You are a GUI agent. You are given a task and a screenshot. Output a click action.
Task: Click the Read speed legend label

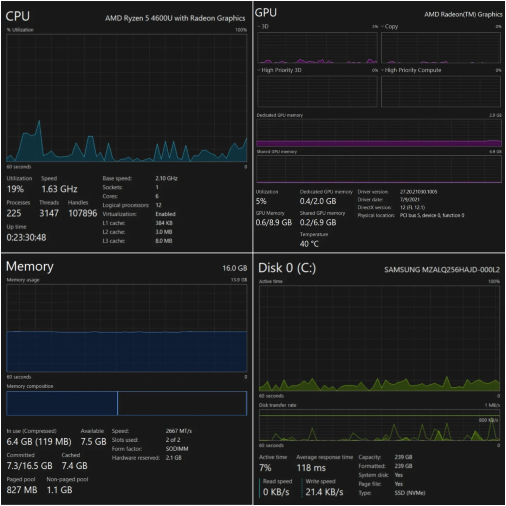tap(277, 481)
